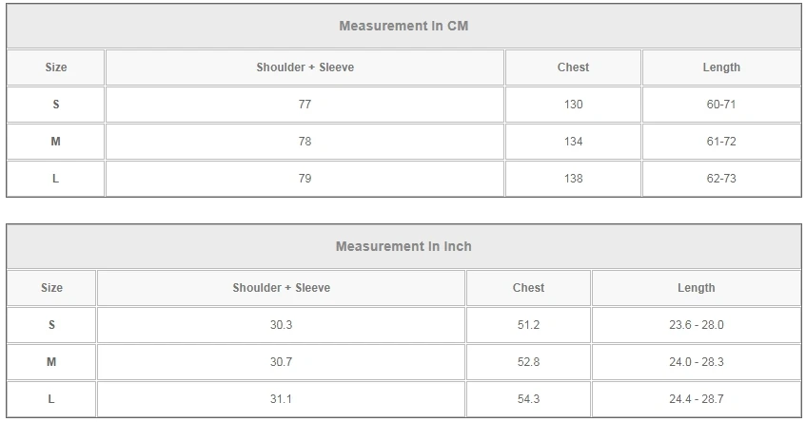Viewport: 806px width, 422px height.
Task: Select the 31.1 inch shoulder + sleeve cell
Action: click(281, 399)
